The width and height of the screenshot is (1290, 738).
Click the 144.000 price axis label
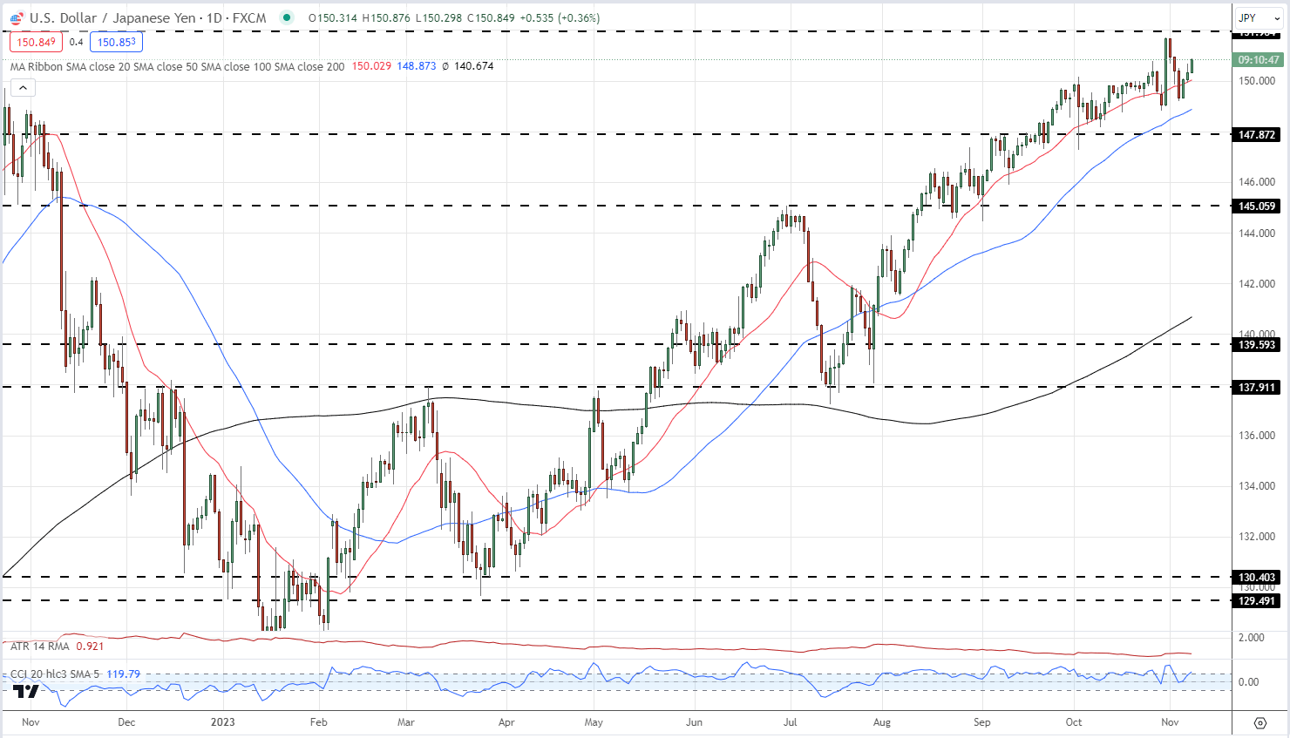(x=1257, y=234)
